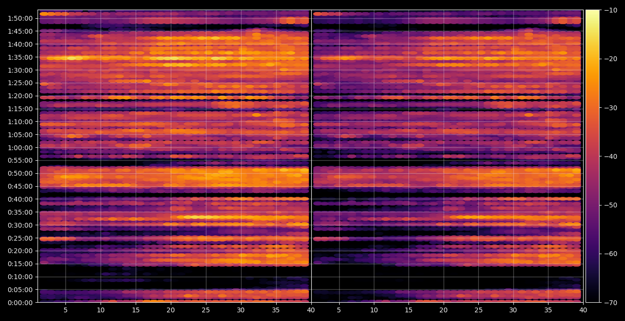Click the 0:55:00 y-axis tick label
625x321 pixels.
pyautogui.click(x=20, y=160)
